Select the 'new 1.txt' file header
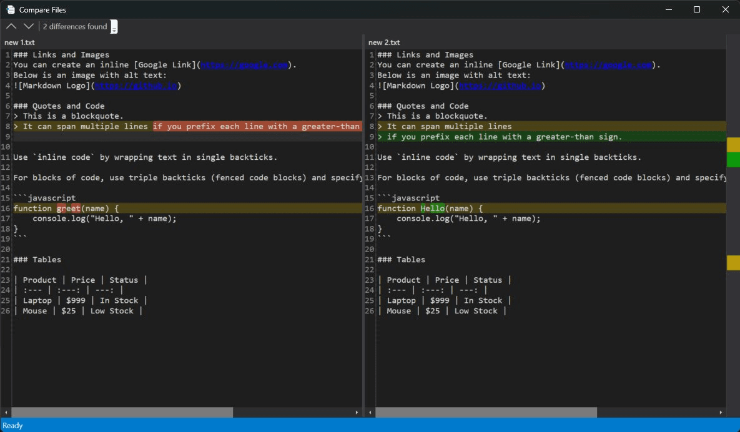 coord(19,42)
